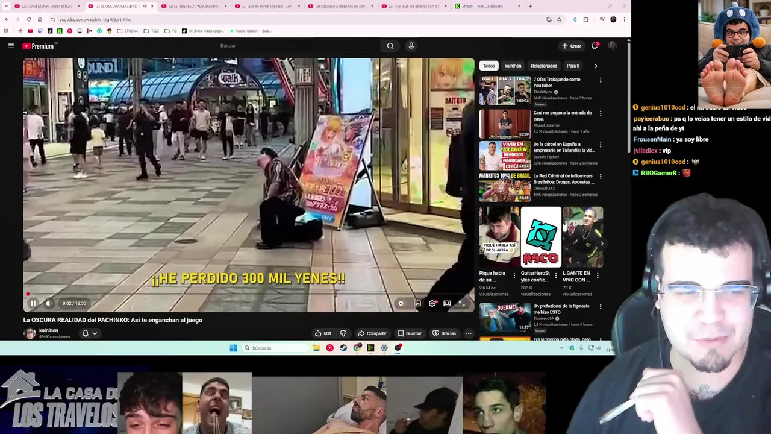Toggle subtitles in the video player

pos(417,303)
